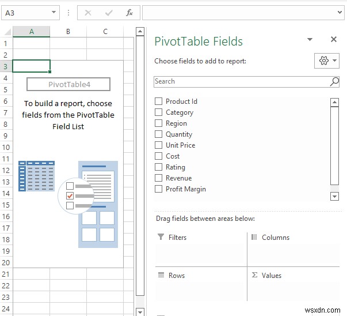Check the Profit Margin field
This screenshot has width=347, height=316.
[158, 189]
